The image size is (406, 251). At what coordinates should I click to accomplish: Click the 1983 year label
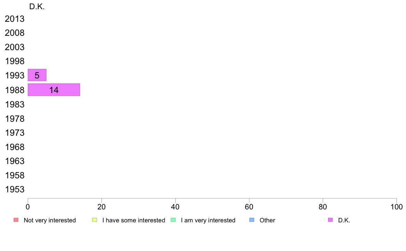click(x=14, y=104)
